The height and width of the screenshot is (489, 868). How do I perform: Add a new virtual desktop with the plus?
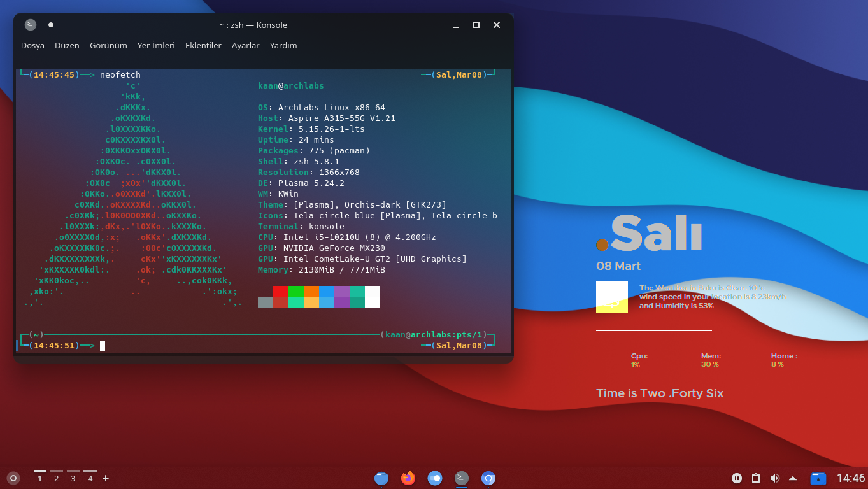coord(106,478)
